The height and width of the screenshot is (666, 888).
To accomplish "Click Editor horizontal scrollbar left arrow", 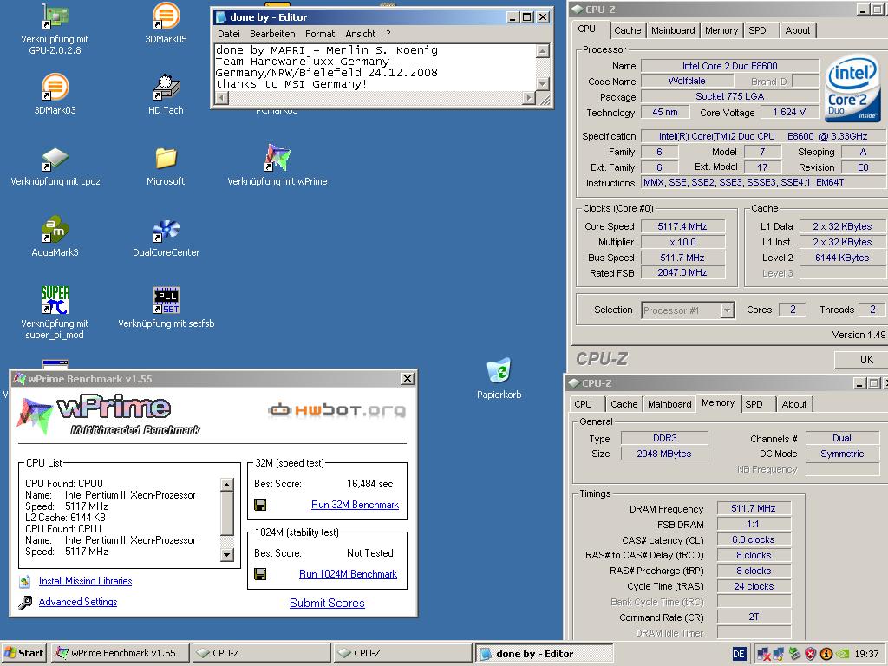I will pos(222,98).
